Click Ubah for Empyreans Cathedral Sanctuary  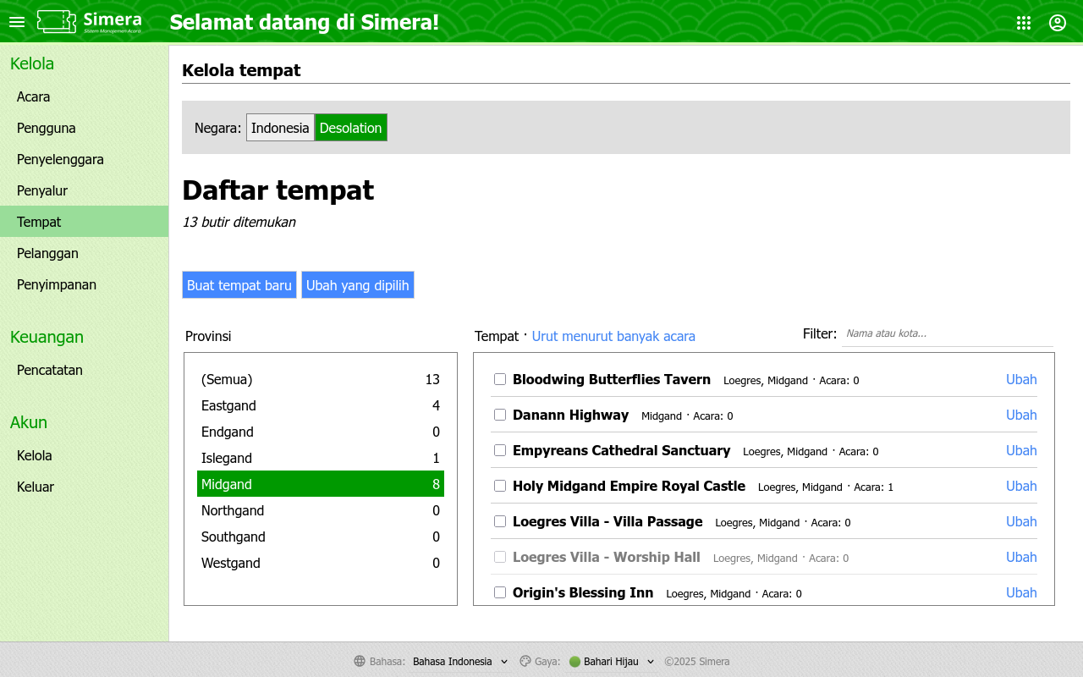1020,450
